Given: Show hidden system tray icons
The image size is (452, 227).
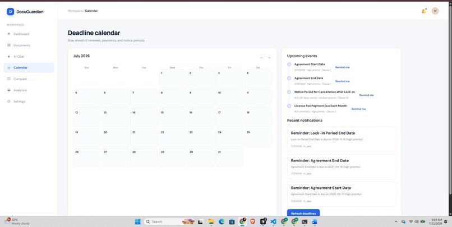Looking at the screenshot, I should click(396, 221).
